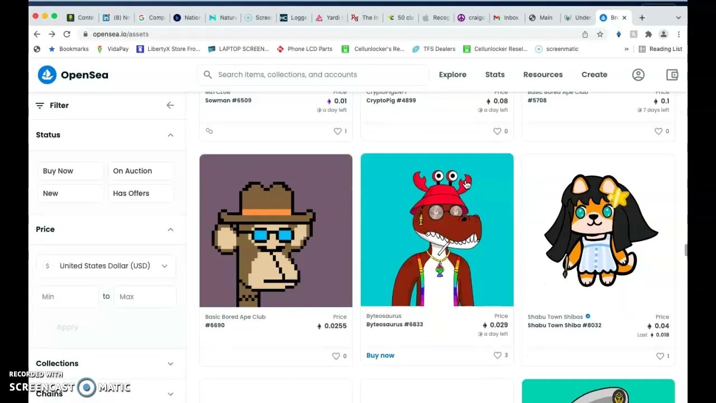This screenshot has width=716, height=403.
Task: Click the Shabu Town Shibas verified badge
Action: tap(588, 317)
